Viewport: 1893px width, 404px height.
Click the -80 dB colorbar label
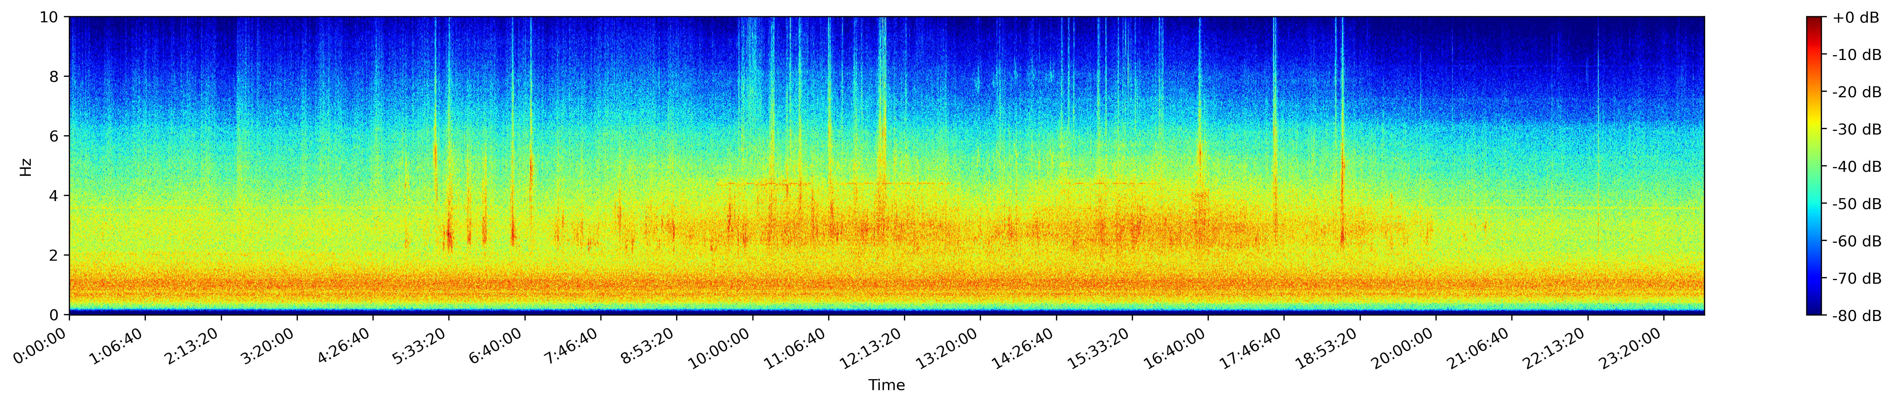click(x=1857, y=316)
